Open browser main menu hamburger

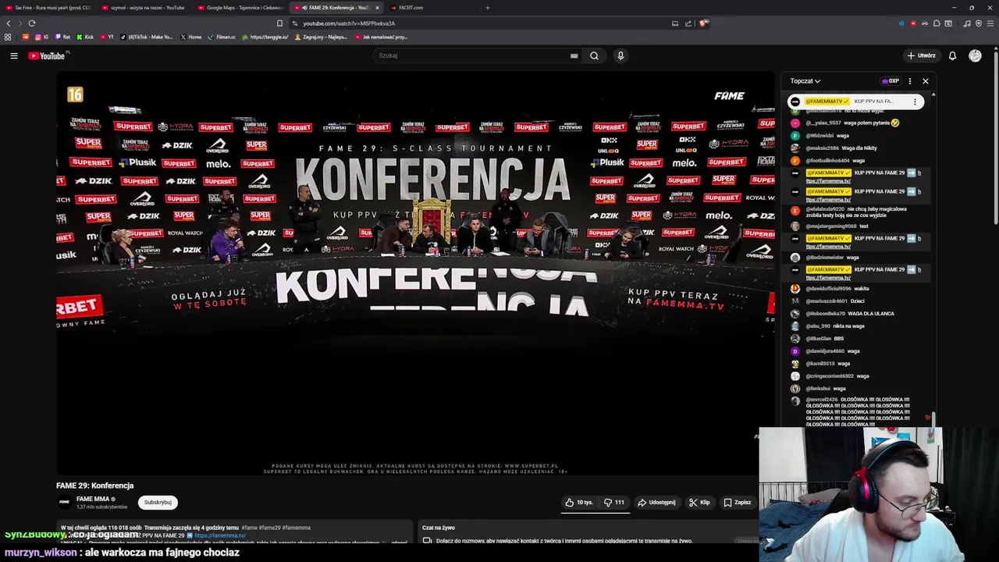coord(990,23)
